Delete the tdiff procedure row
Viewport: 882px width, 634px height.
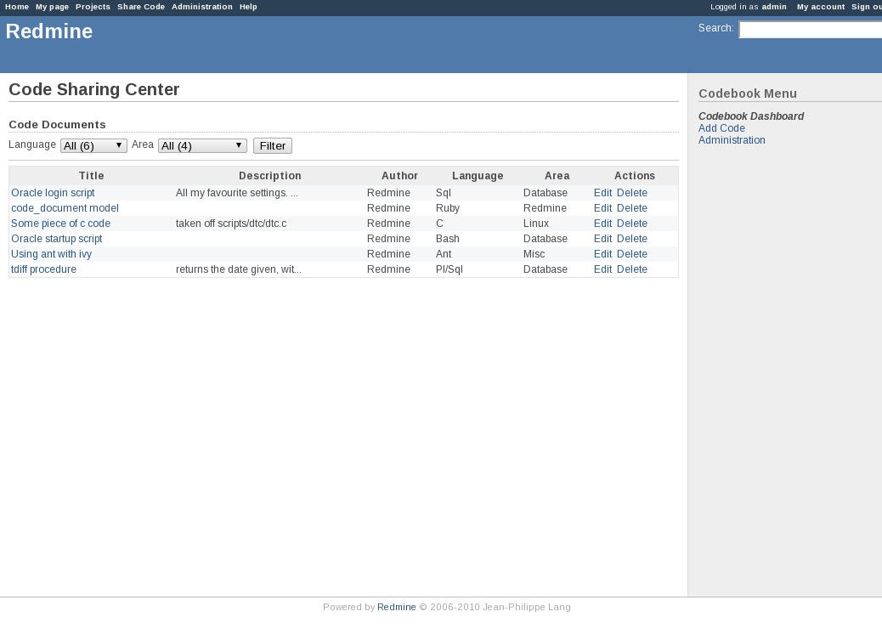(631, 269)
